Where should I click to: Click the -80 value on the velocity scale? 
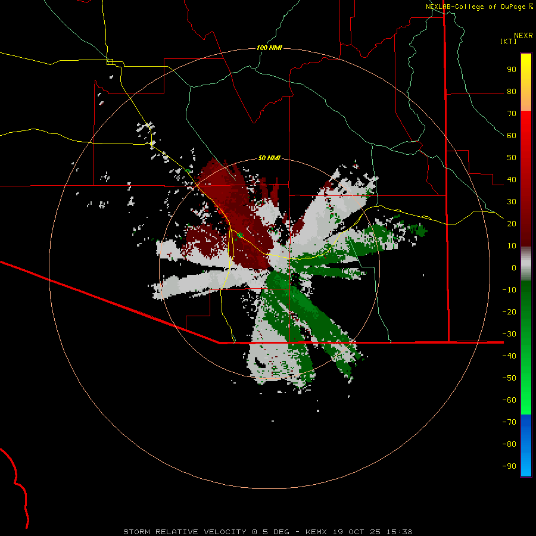pyautogui.click(x=509, y=444)
